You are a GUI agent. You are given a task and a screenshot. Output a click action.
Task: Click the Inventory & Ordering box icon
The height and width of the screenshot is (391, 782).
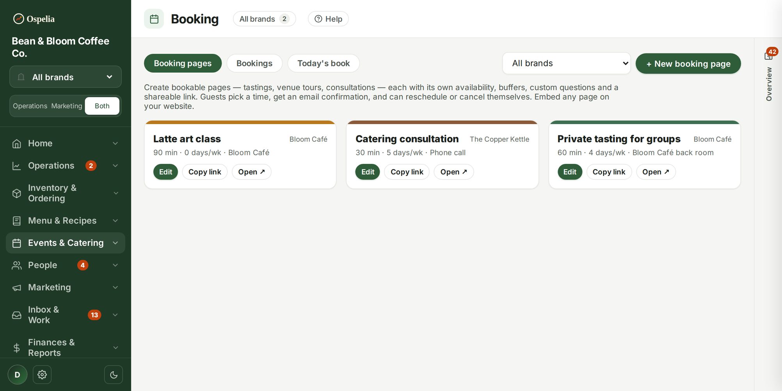[x=16, y=193]
